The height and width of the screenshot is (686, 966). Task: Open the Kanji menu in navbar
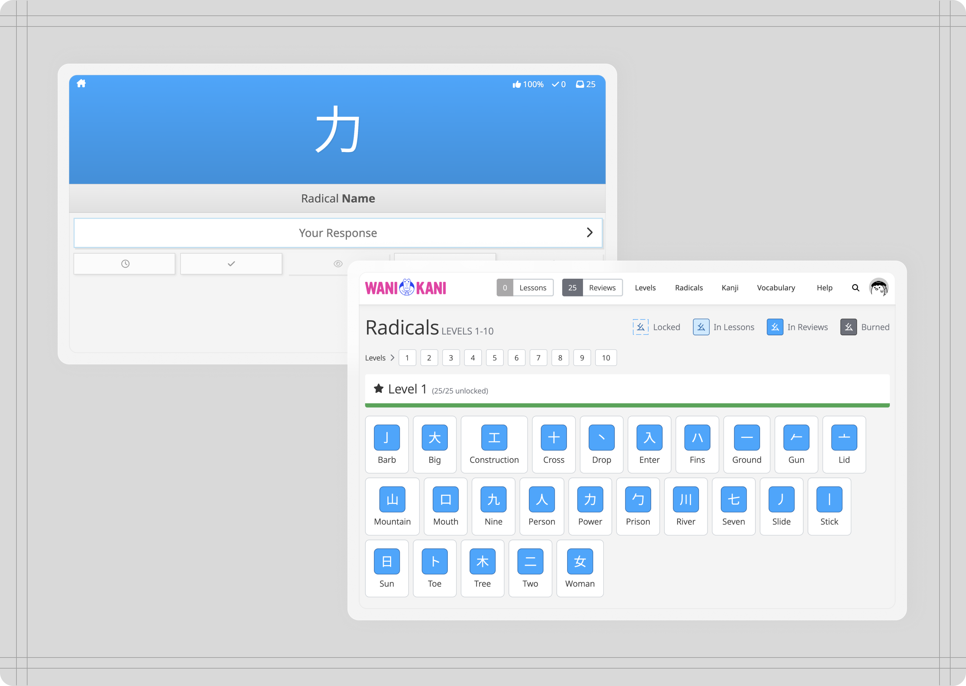730,288
